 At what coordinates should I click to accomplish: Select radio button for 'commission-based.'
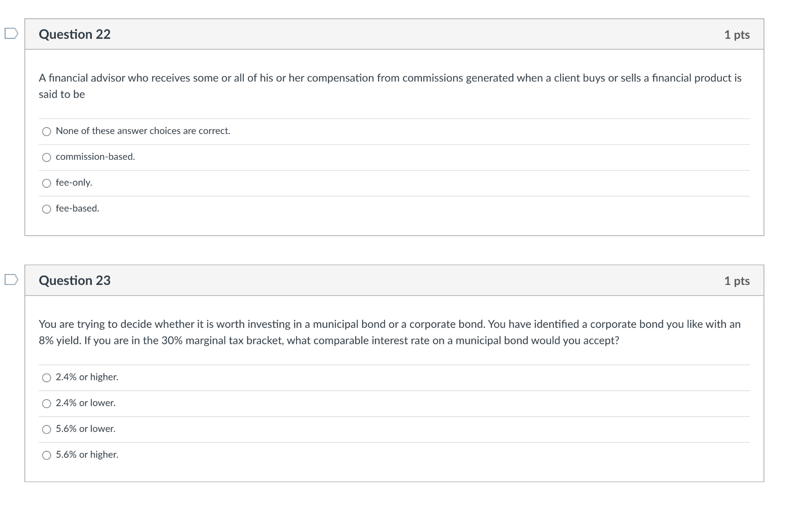click(46, 157)
